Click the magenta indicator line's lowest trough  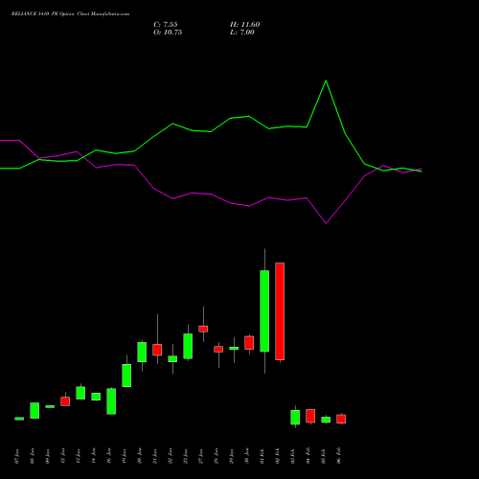[326, 223]
